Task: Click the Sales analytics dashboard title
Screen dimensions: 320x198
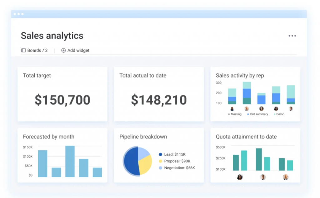Action: click(x=52, y=36)
